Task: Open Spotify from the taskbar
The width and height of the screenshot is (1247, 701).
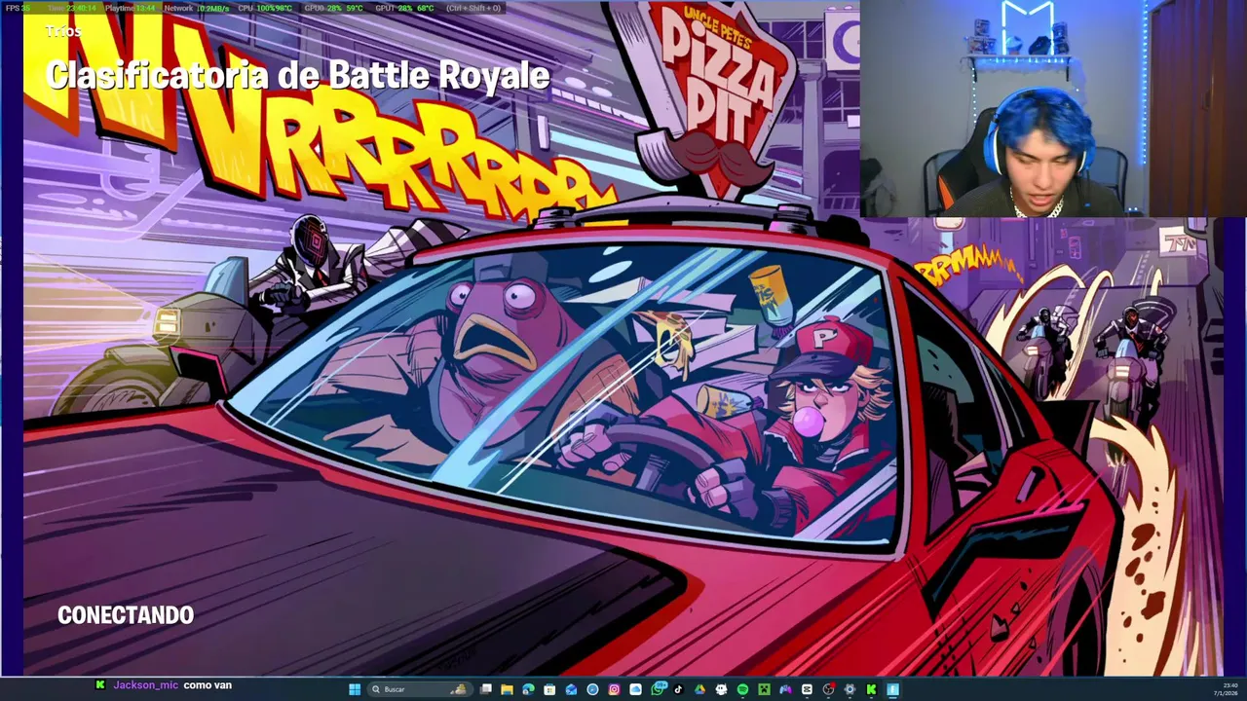Action: [x=742, y=689]
